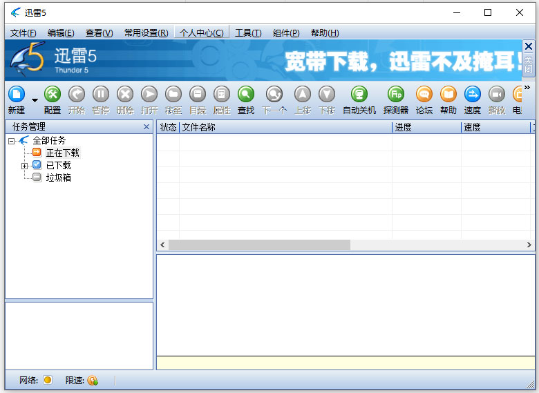Expand toolbar overflow chevron »
The height and width of the screenshot is (393, 539).
527,88
